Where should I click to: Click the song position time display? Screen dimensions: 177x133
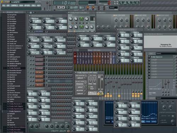coord(64,3)
